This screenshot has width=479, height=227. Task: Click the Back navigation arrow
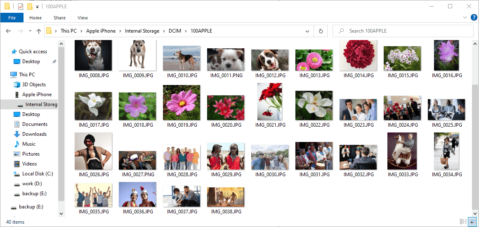(8, 31)
